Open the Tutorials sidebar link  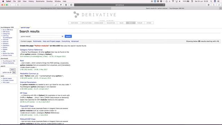pos(6,40)
